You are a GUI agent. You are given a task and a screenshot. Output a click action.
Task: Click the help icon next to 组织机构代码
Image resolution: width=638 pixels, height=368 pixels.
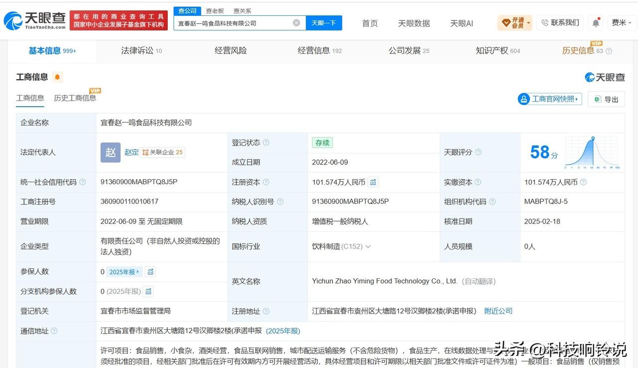[492, 202]
